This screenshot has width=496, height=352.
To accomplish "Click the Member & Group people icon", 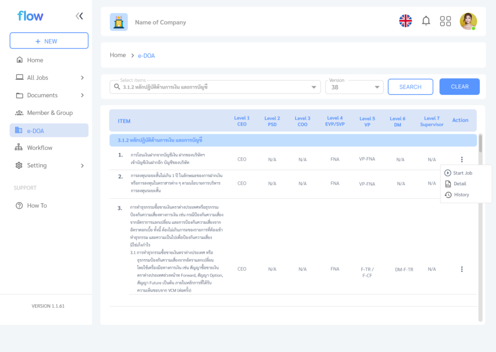I will tap(19, 113).
